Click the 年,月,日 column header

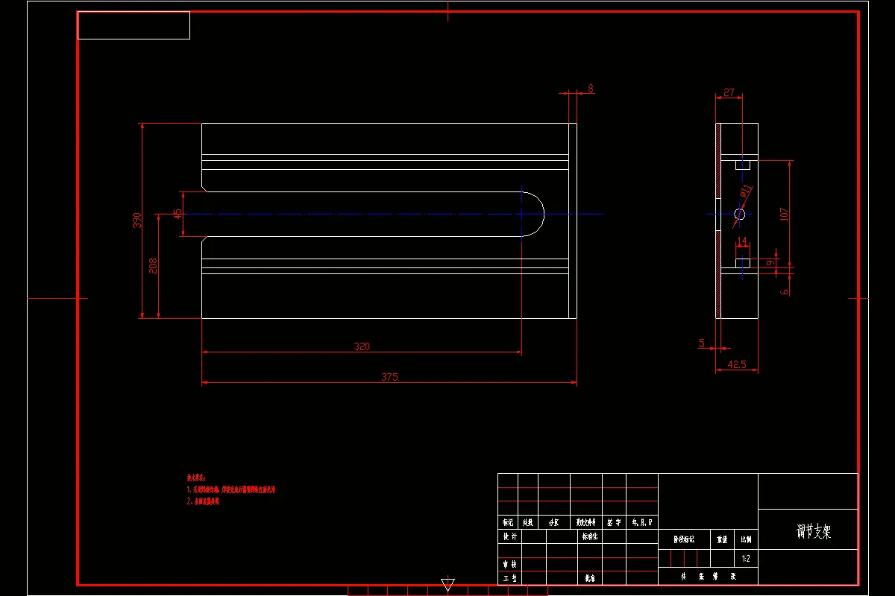(642, 523)
